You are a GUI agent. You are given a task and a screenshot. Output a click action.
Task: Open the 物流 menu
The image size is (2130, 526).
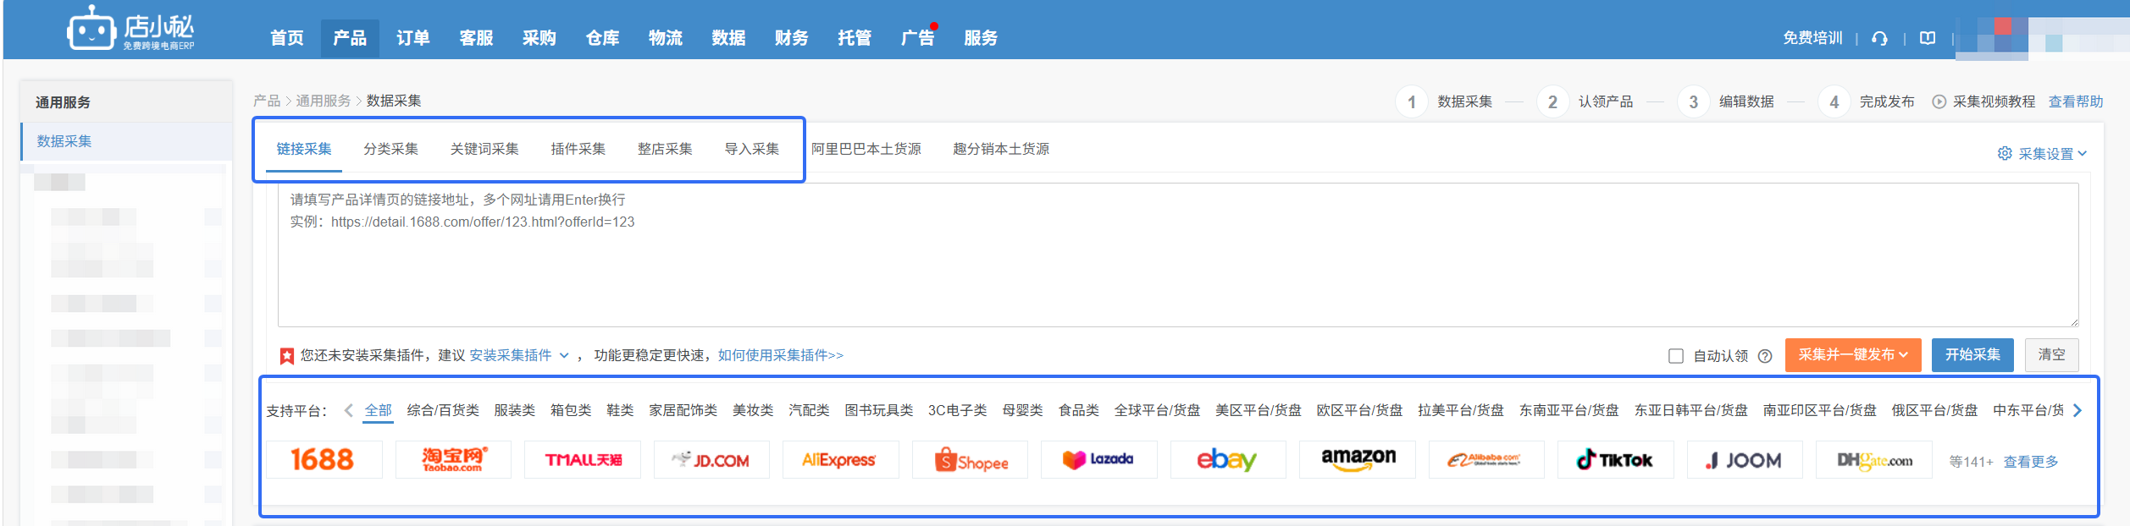pos(666,38)
